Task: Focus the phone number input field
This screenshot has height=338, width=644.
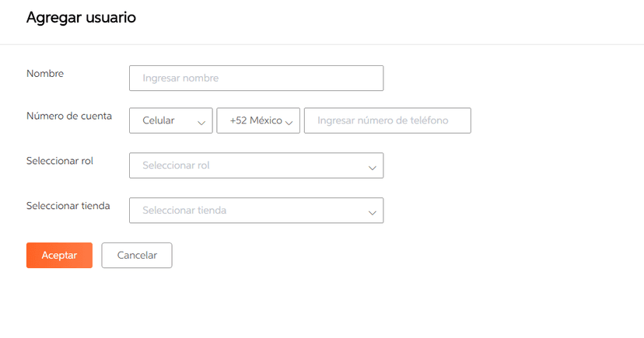Action: coord(387,120)
